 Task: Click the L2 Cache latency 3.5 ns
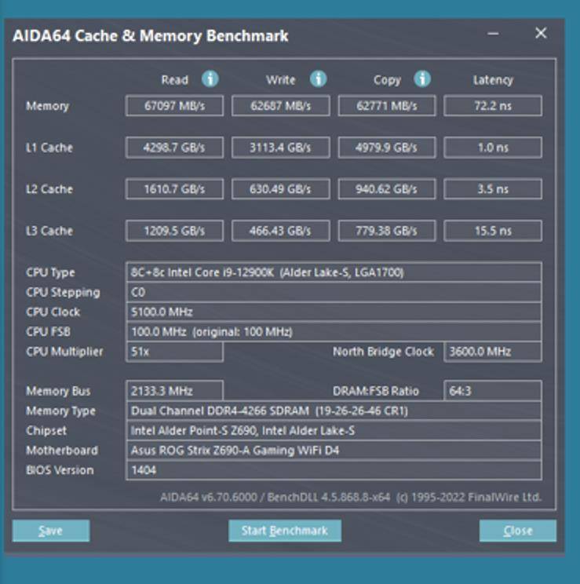[x=493, y=189]
